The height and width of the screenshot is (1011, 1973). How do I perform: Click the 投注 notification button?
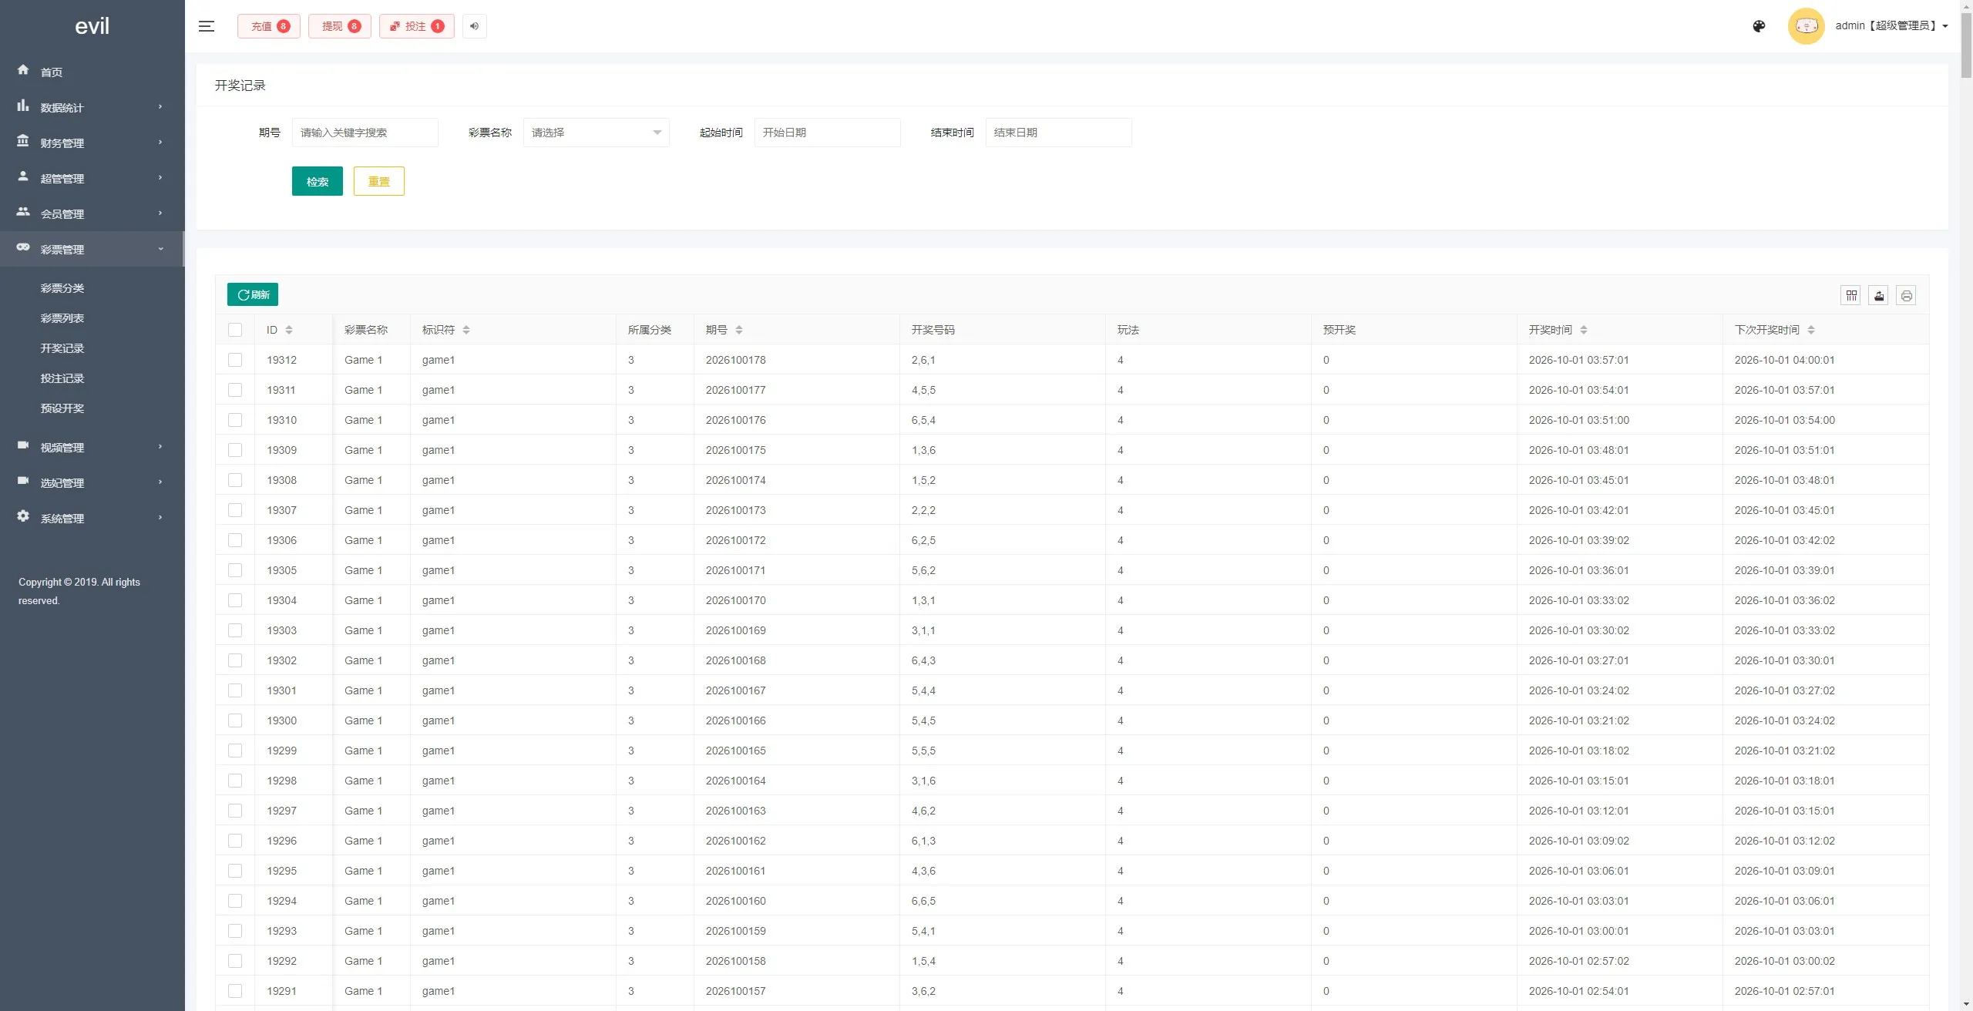417,26
